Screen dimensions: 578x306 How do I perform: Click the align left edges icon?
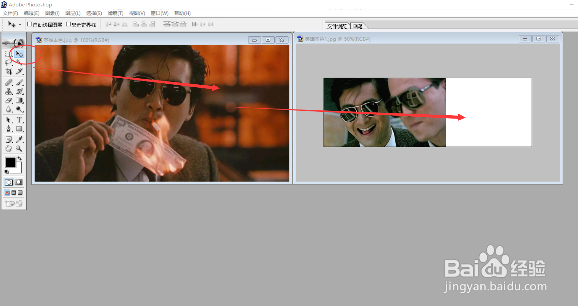(x=136, y=24)
